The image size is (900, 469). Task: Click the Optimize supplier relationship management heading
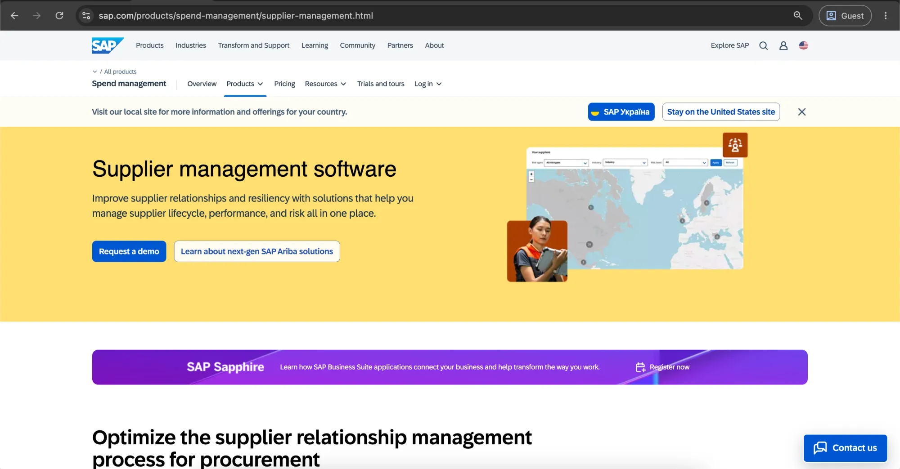point(312,448)
